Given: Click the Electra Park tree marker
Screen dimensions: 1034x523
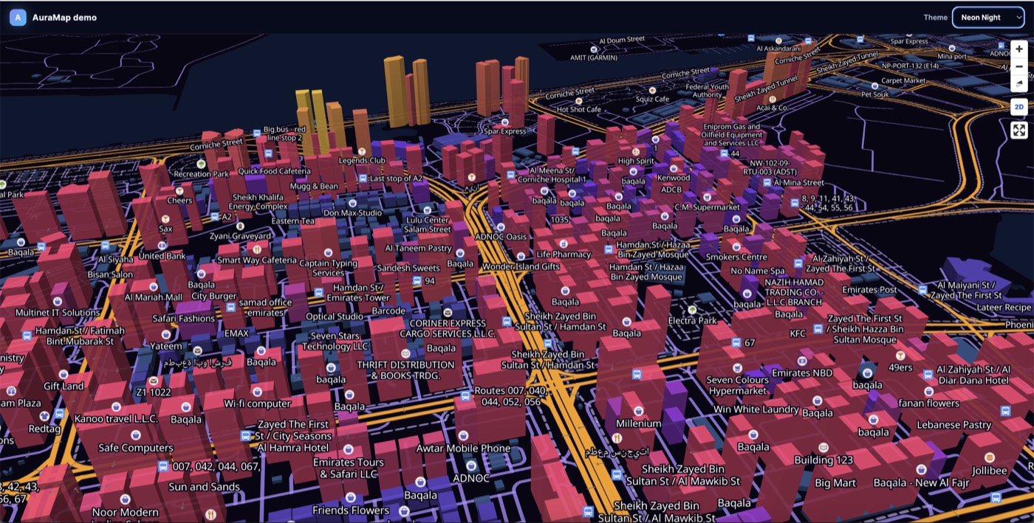Looking at the screenshot, I should point(692,310).
